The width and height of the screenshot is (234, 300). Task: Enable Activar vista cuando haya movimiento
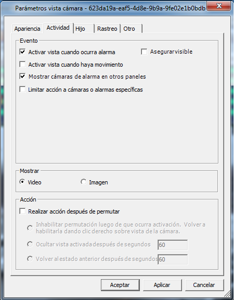pos(22,64)
